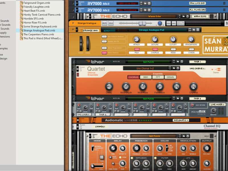Collapse the Strange Analogue Pad combinator

coord(73,30)
